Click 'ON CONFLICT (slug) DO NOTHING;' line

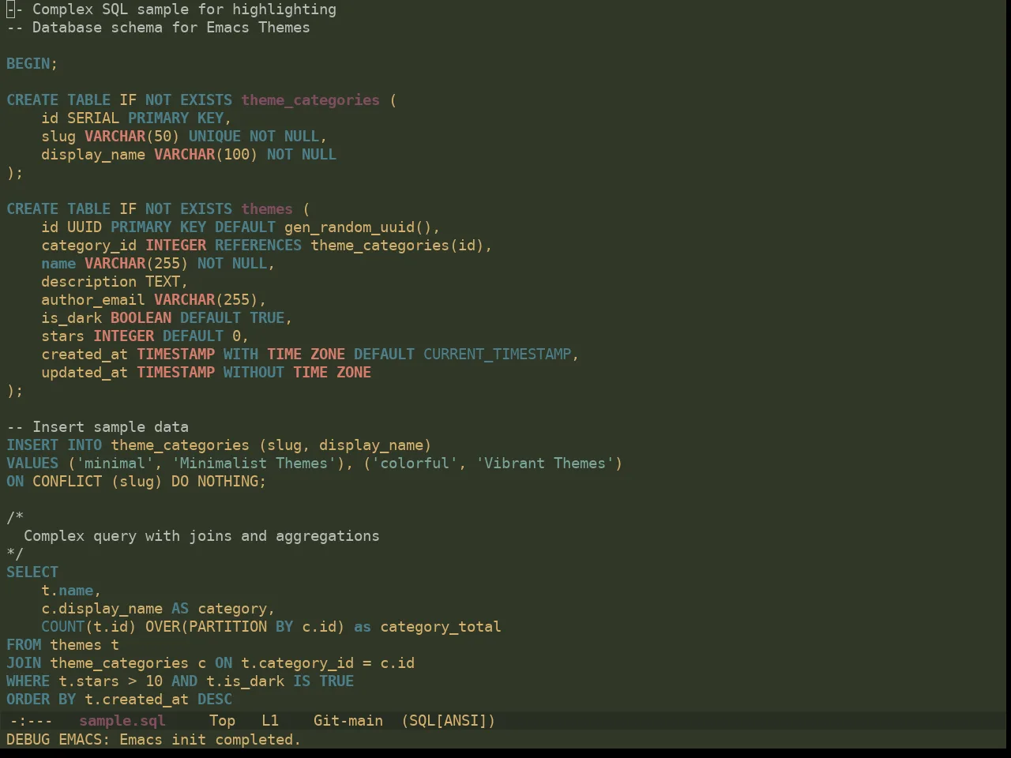point(136,481)
